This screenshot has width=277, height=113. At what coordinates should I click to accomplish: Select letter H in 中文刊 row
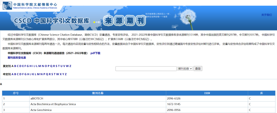tap(28, 74)
